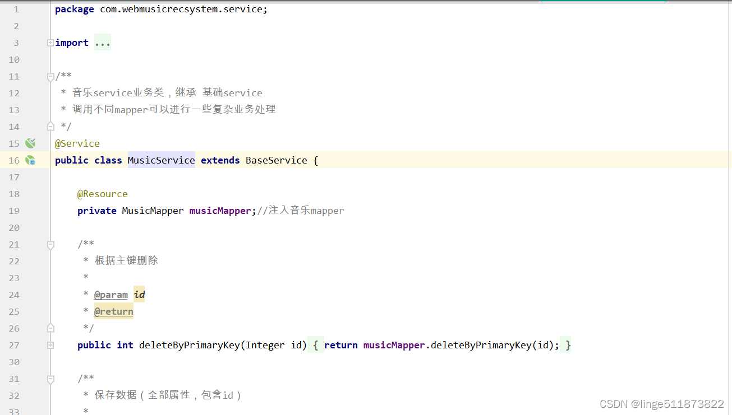Click the extends keyword

220,160
